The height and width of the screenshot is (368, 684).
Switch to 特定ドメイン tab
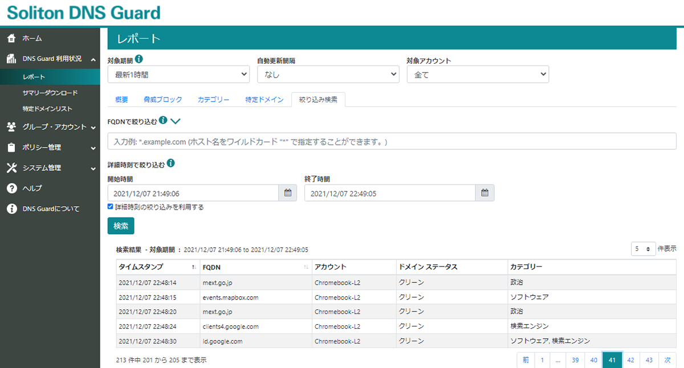(x=264, y=100)
